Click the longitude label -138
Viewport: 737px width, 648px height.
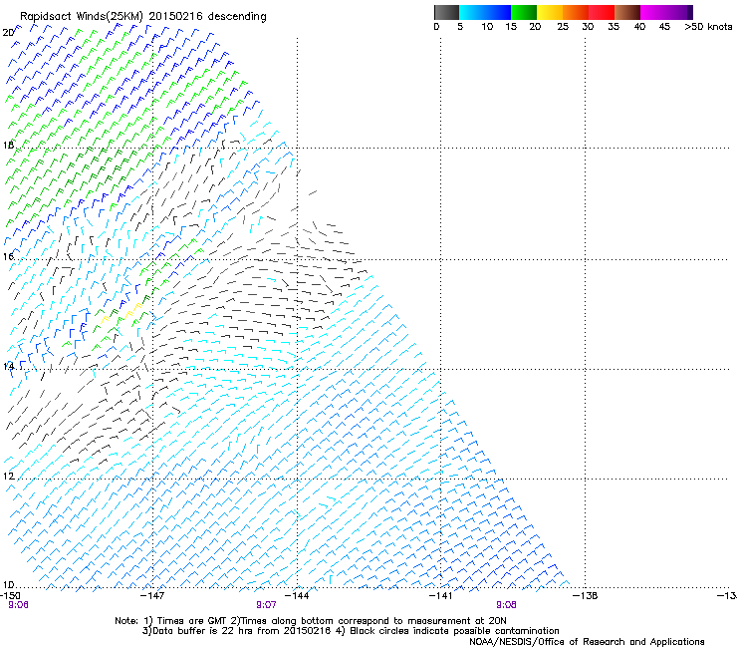(x=586, y=595)
